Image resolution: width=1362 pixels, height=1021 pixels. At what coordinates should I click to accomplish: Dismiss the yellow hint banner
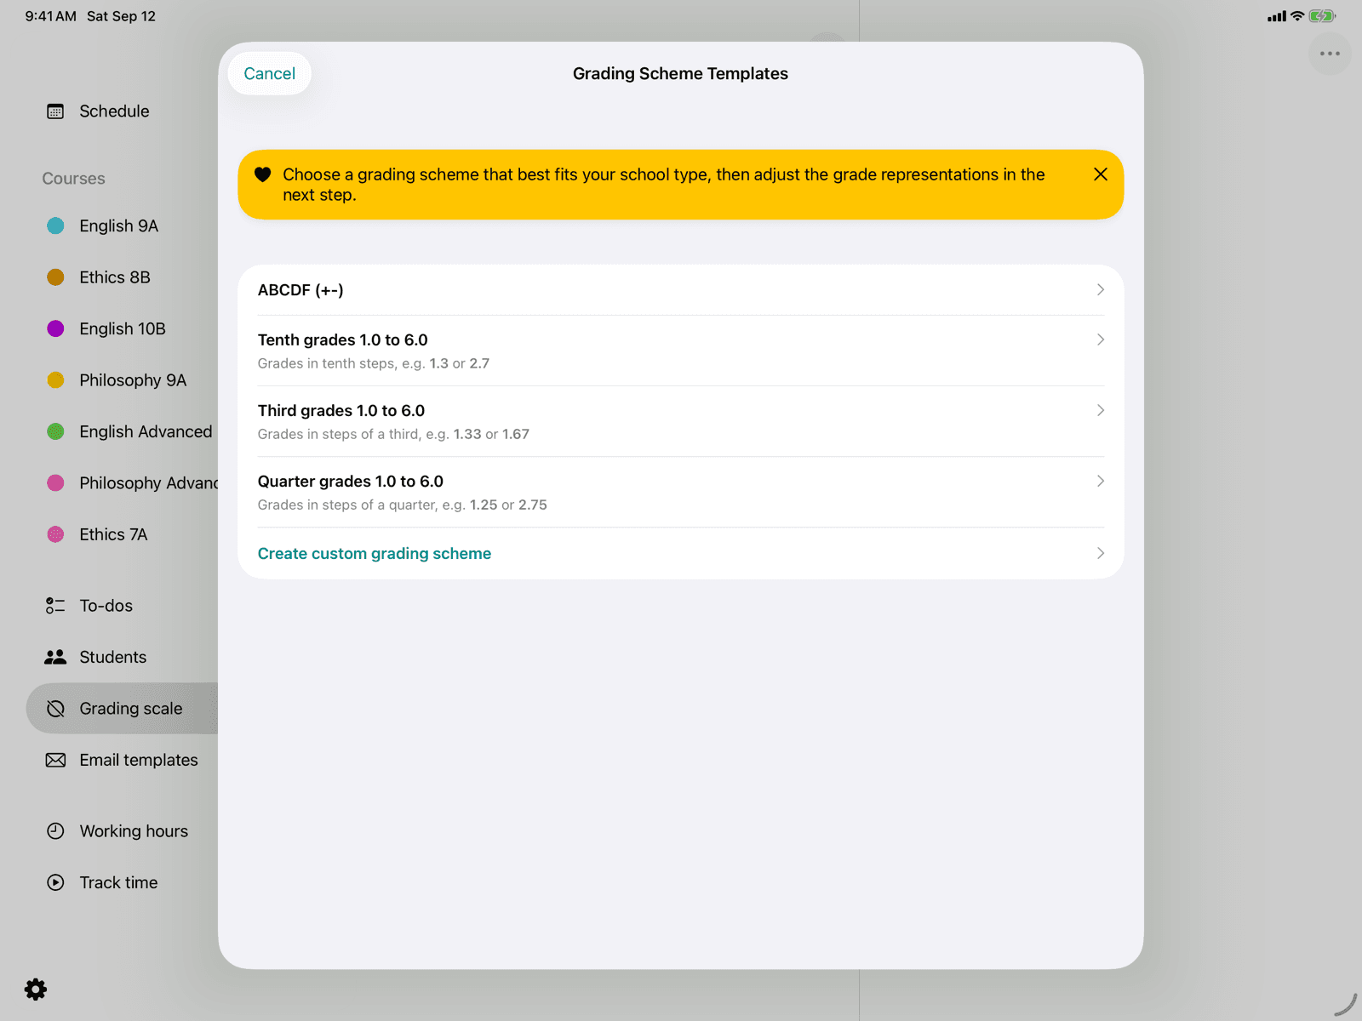[x=1101, y=174]
